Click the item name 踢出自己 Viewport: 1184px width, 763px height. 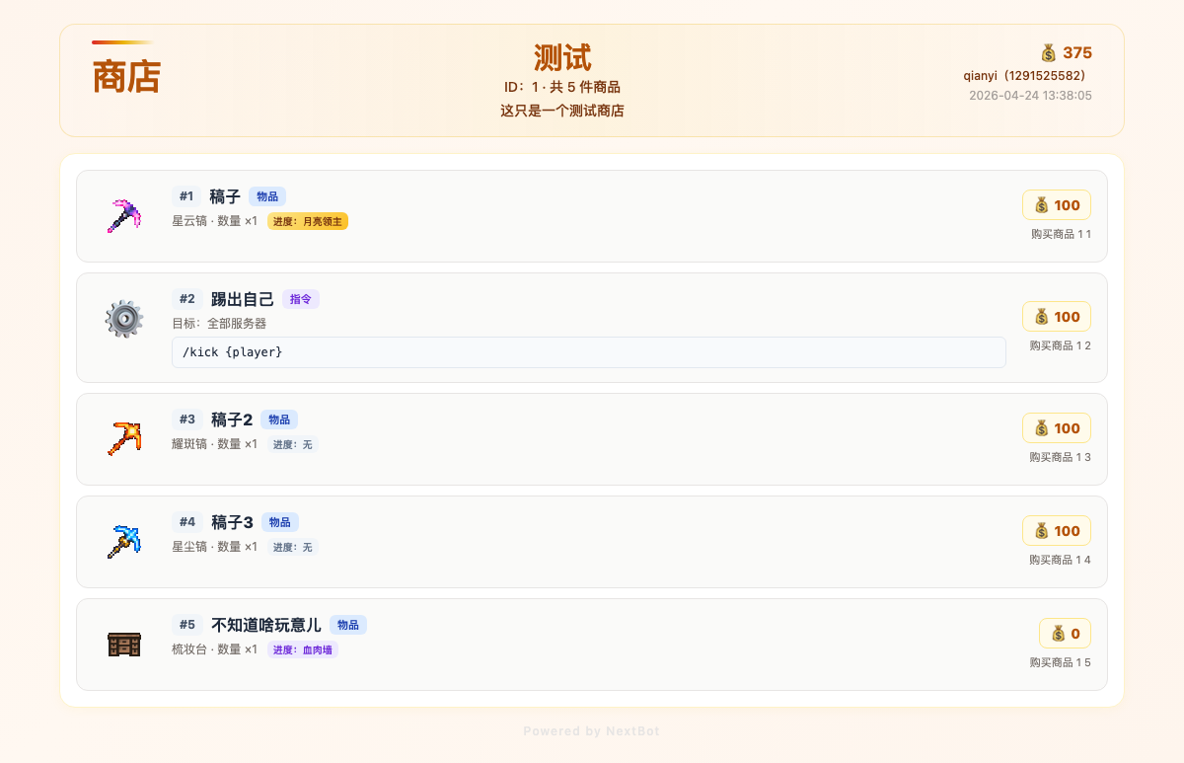[x=243, y=299]
